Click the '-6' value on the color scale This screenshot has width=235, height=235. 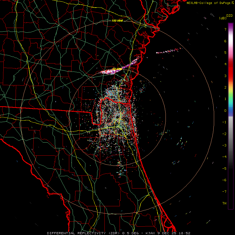(224, 180)
